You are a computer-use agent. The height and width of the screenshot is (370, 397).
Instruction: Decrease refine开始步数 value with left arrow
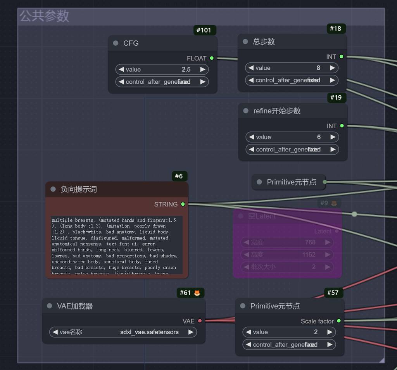tap(251, 137)
